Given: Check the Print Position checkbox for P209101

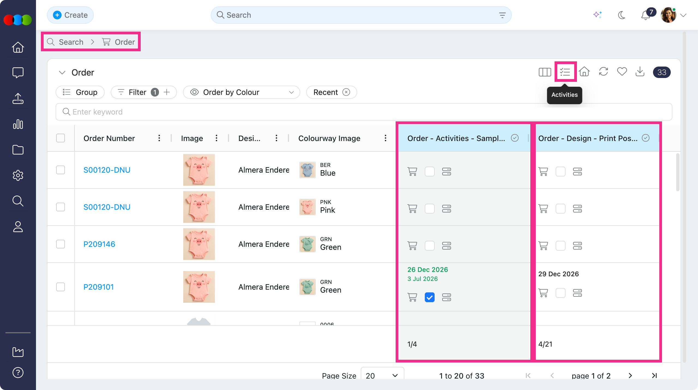Looking at the screenshot, I should pyautogui.click(x=561, y=293).
